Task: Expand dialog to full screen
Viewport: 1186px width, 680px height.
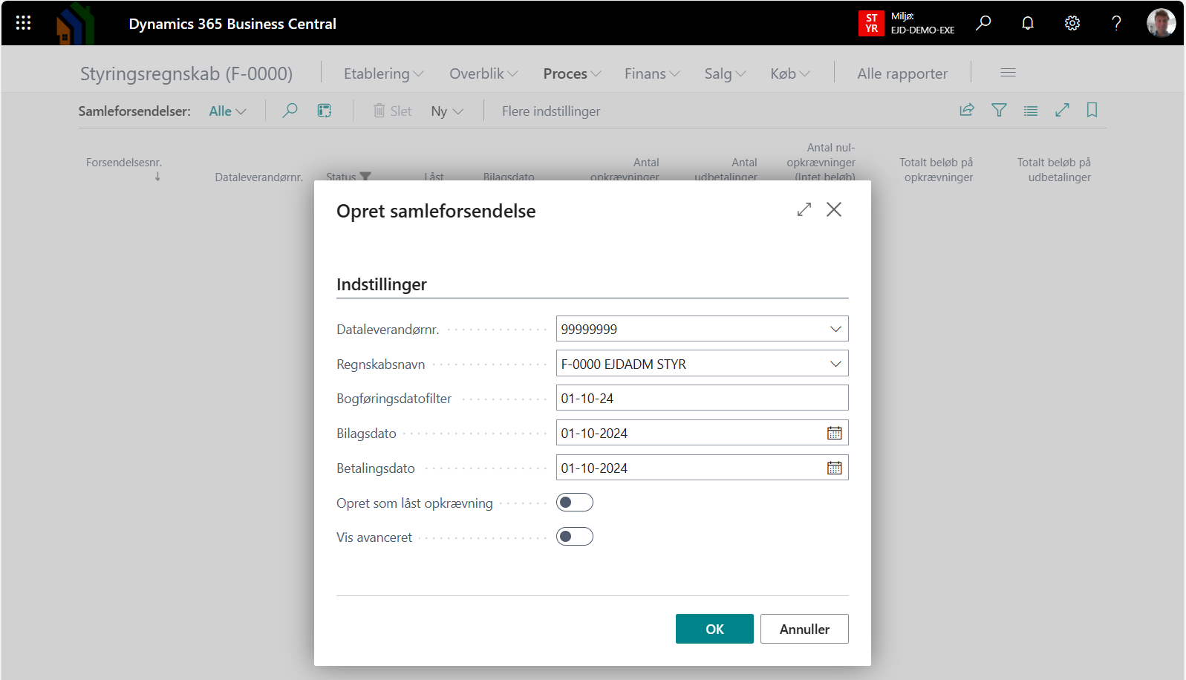Action: (804, 210)
